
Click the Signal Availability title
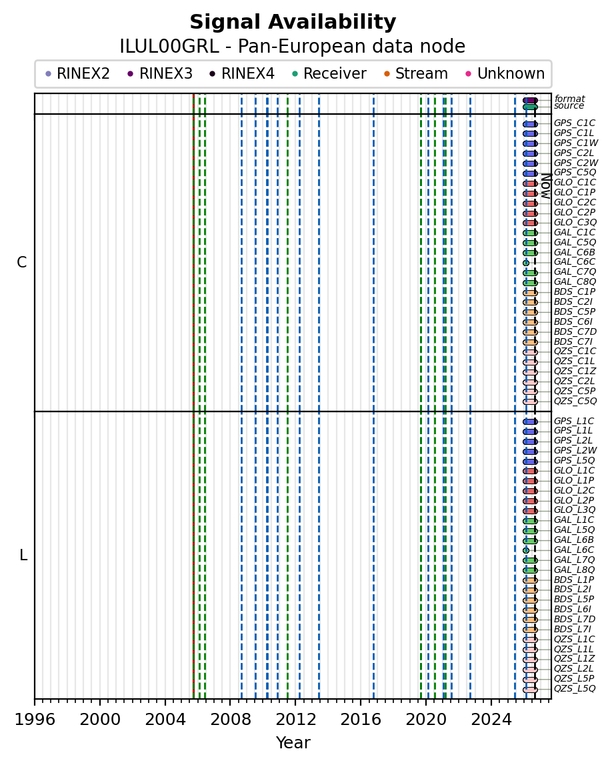point(293,23)
